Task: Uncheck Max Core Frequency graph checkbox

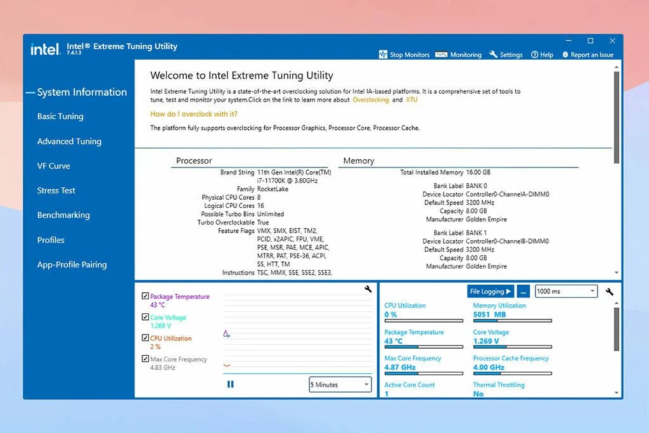Action: (x=145, y=358)
